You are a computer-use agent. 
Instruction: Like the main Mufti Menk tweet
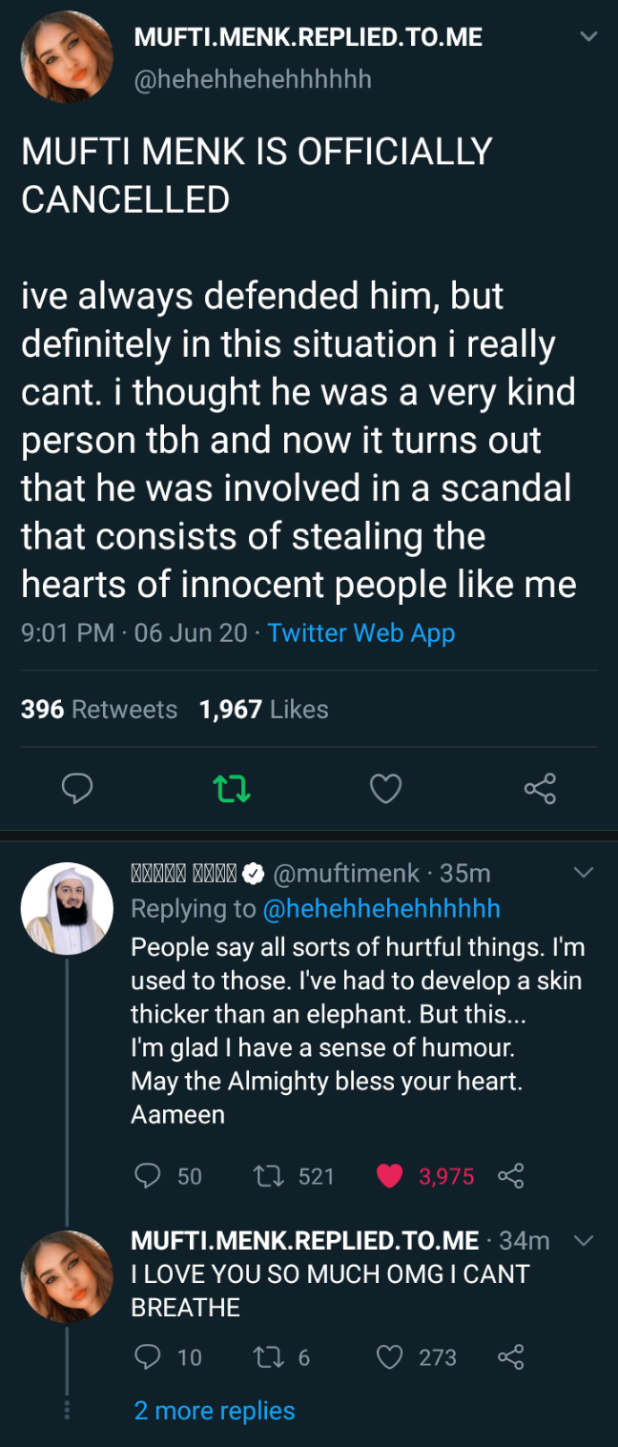click(x=385, y=789)
